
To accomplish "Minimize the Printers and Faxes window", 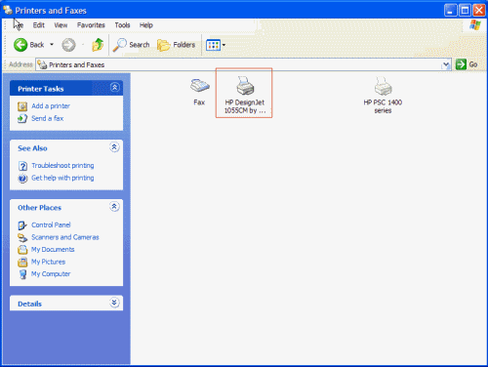I will [450, 11].
